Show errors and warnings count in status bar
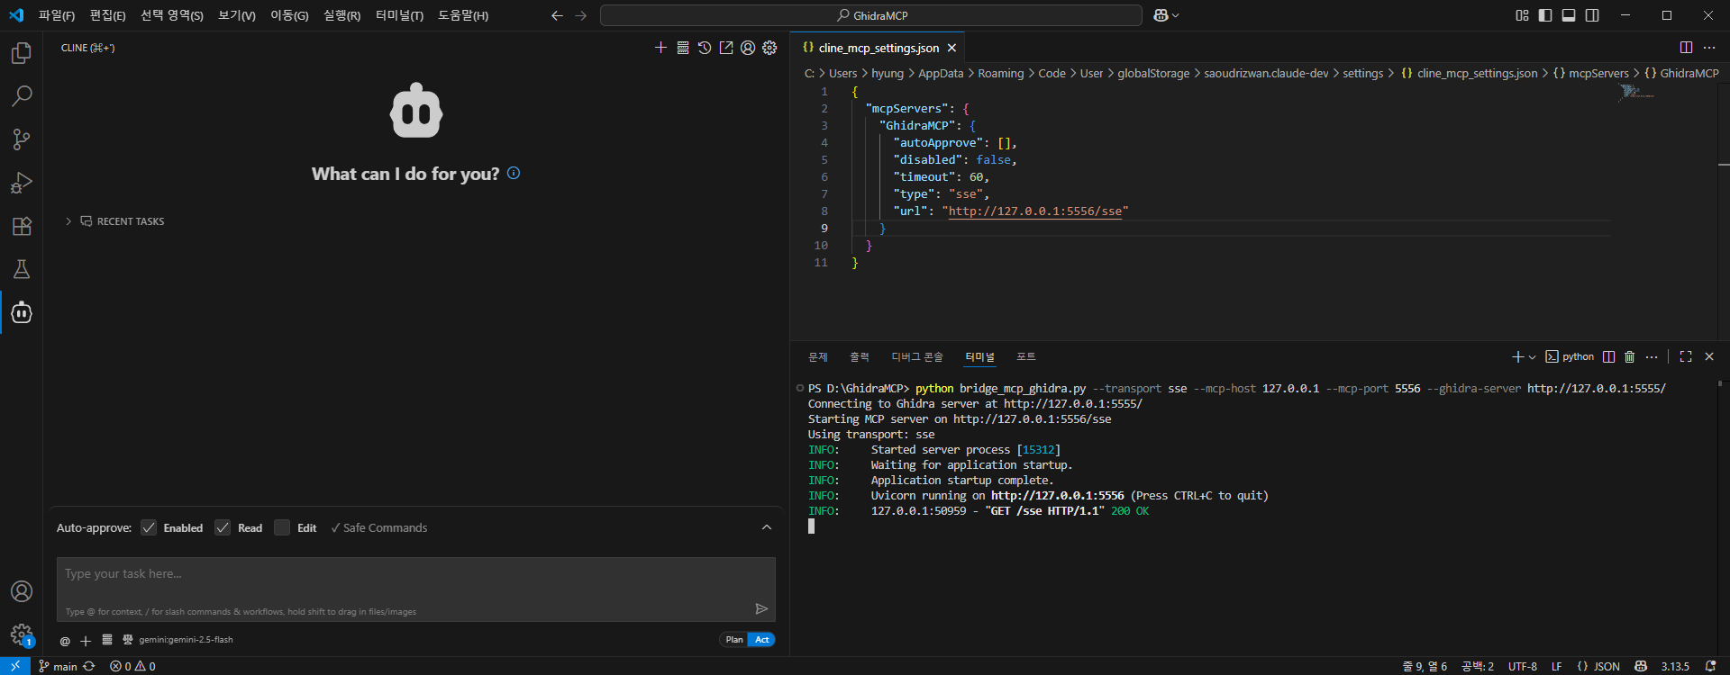 coord(132,666)
